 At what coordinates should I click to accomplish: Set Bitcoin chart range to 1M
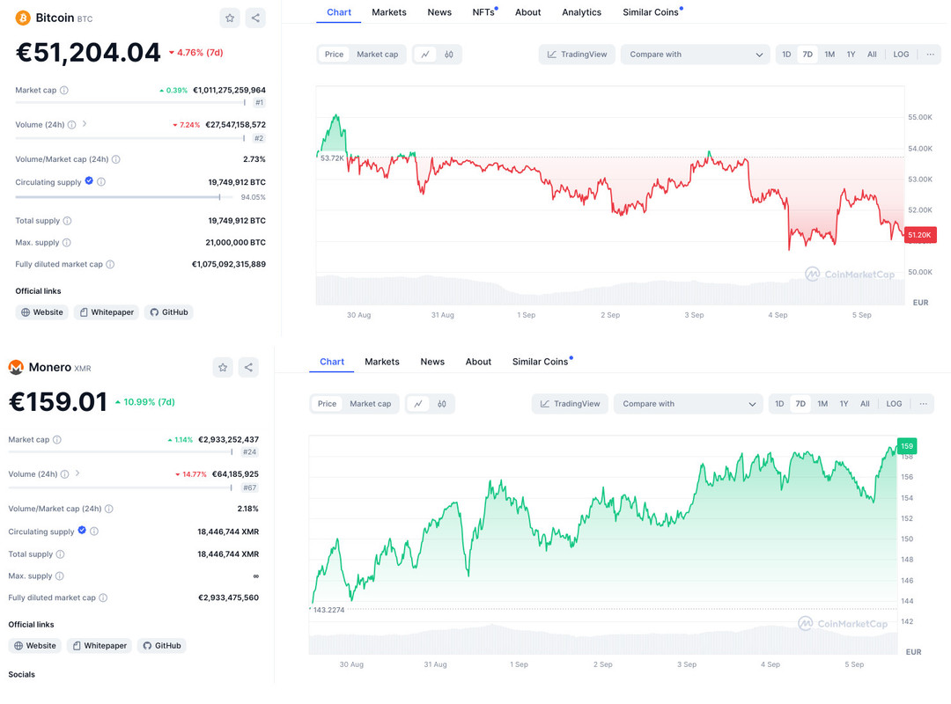(829, 55)
